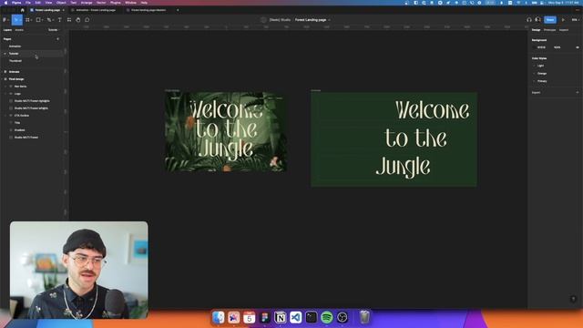The height and width of the screenshot is (328, 583).
Task: Open the File menu
Action: [28, 3]
